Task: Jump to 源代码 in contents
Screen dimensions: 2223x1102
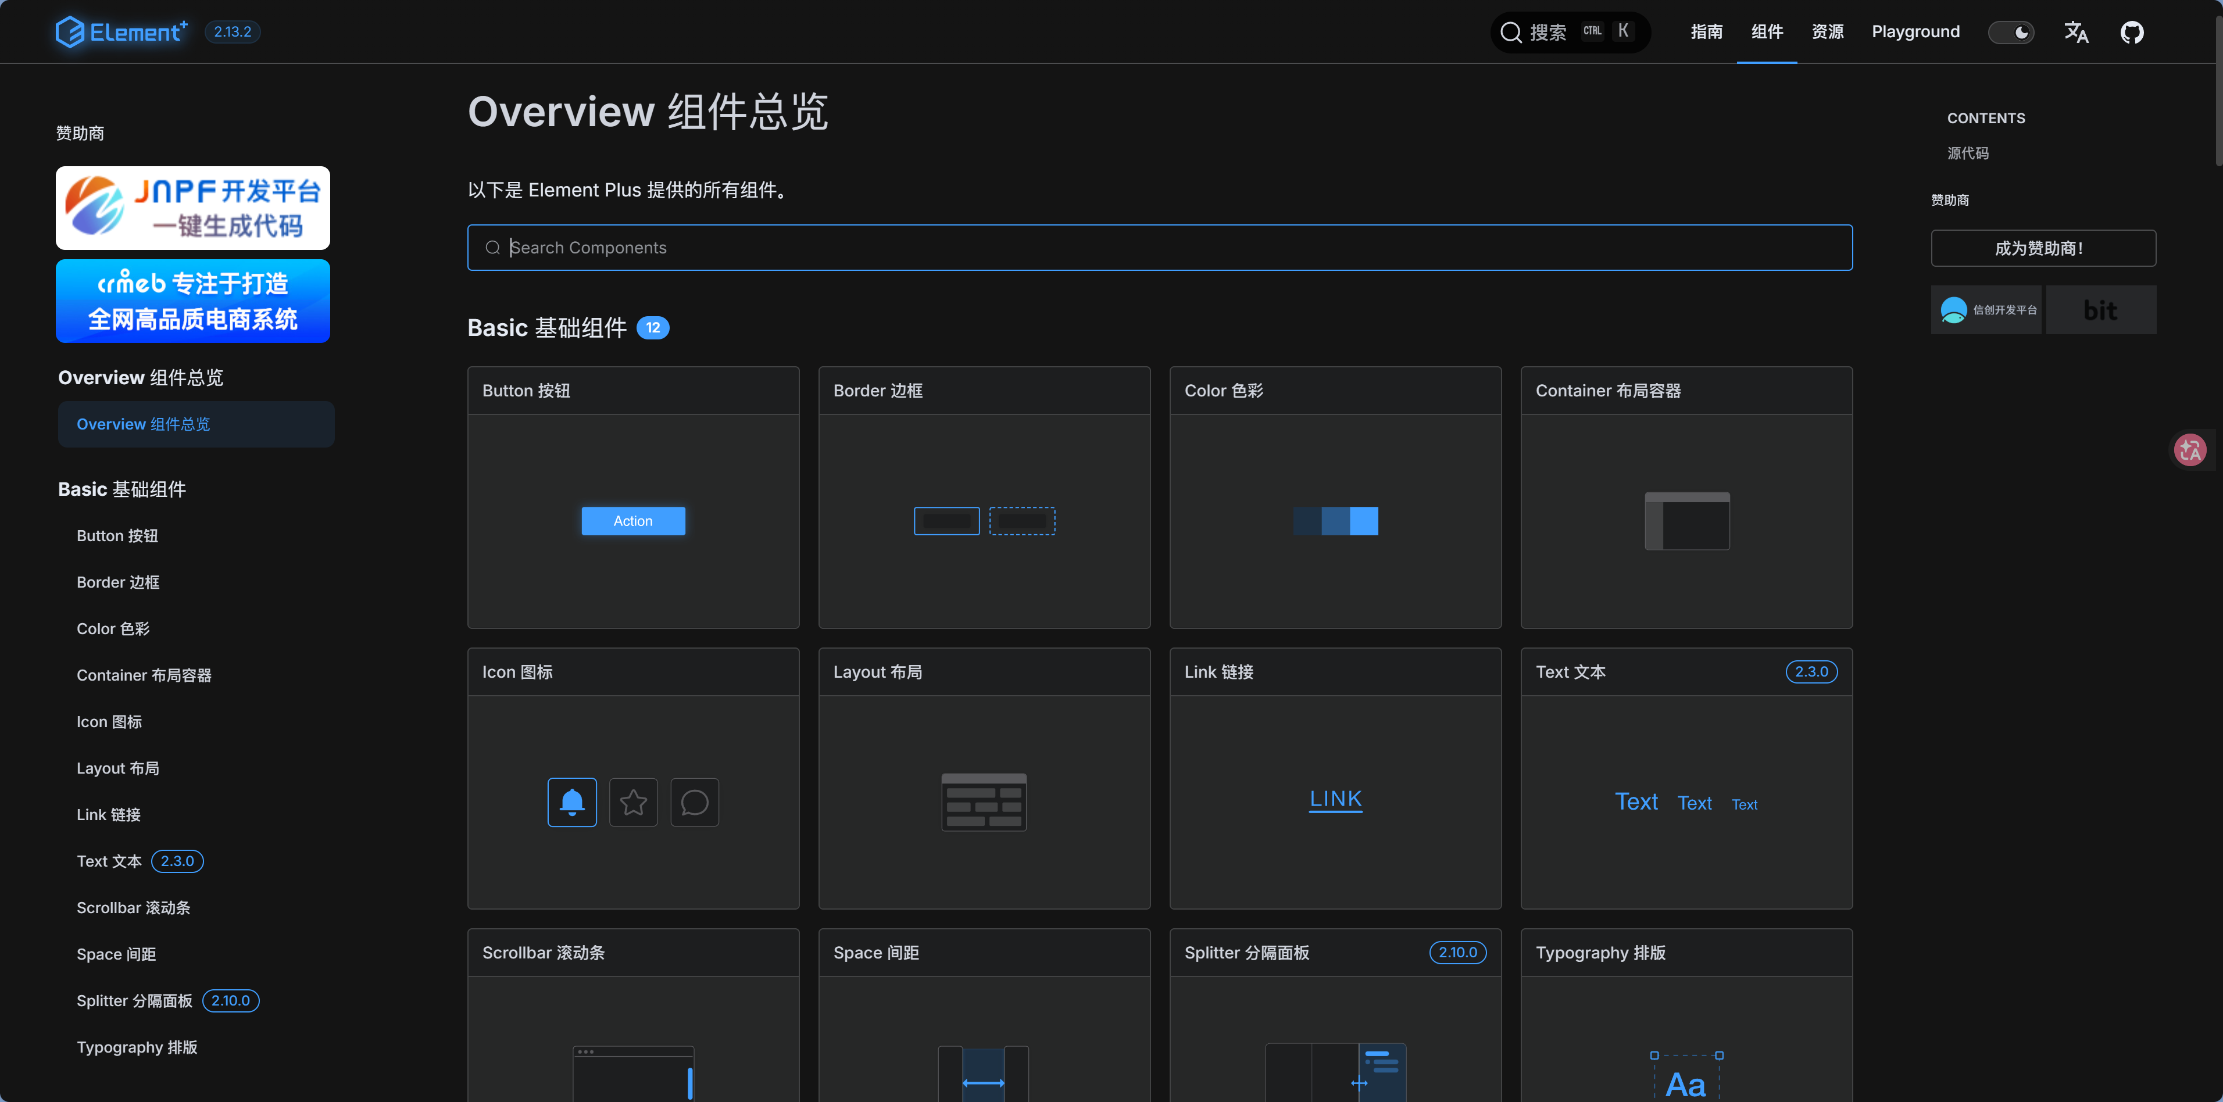Action: click(1968, 153)
